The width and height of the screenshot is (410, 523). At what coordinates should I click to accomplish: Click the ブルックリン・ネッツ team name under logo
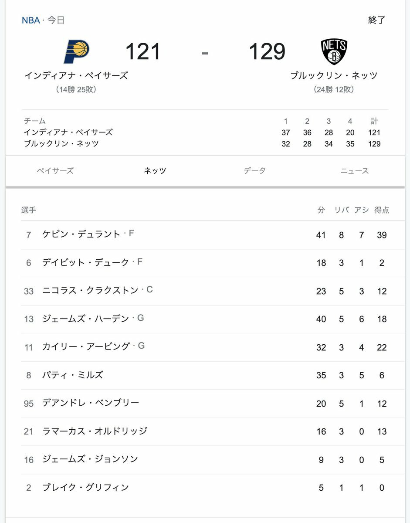click(334, 75)
